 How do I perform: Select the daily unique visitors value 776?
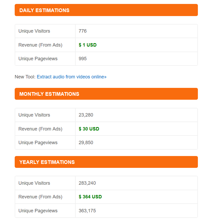[x=83, y=31]
